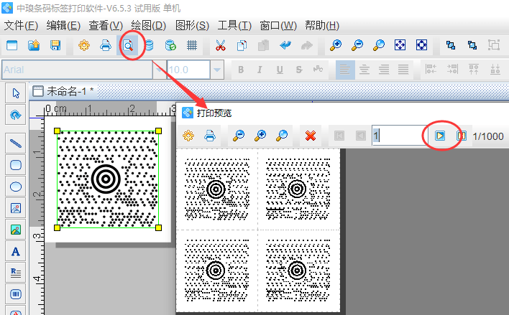Open the 绘图(D) menu
509x315 pixels.
point(149,25)
